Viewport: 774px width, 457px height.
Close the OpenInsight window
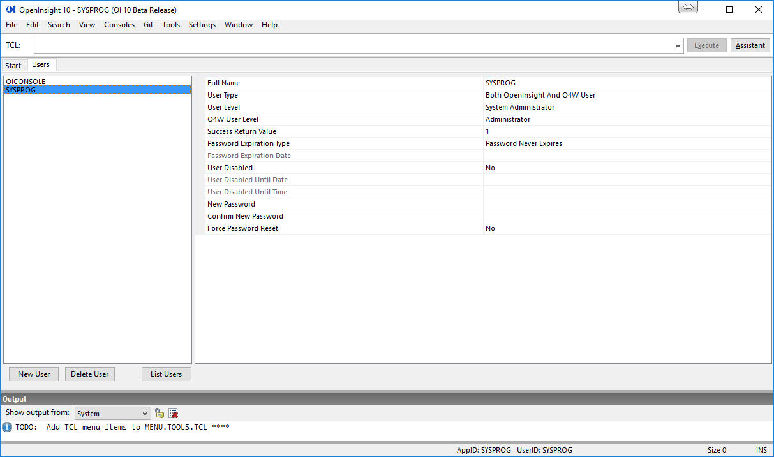[x=759, y=10]
